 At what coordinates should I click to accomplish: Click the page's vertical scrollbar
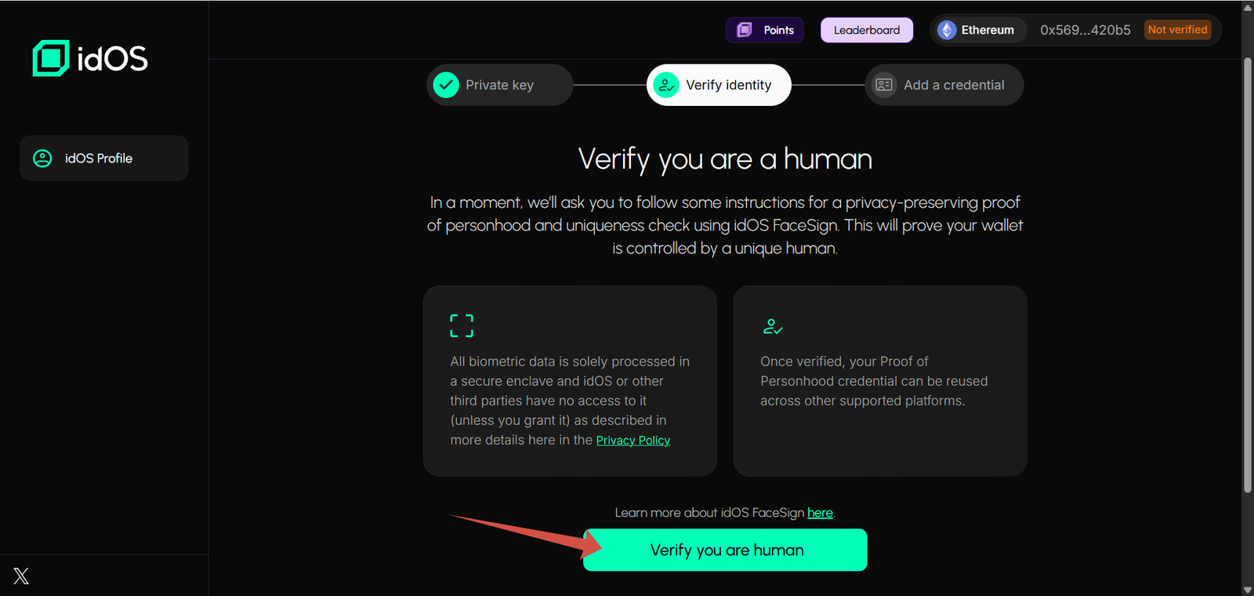coord(1247,274)
